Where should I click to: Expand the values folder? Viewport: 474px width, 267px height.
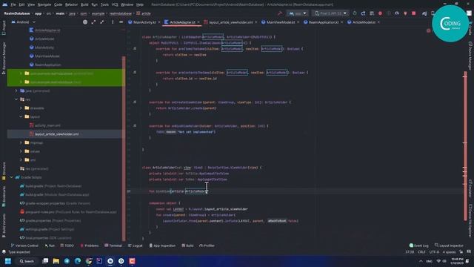(x=21, y=151)
